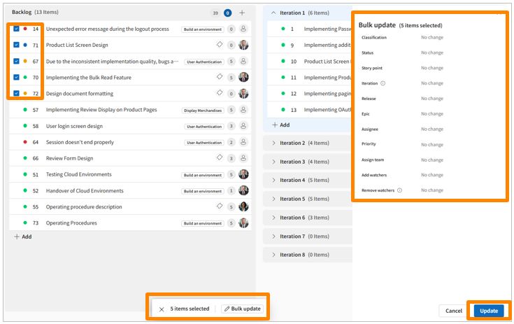Viewport: 514px width, 324px height.
Task: Click the tag icon on Design document formatting
Action: pyautogui.click(x=219, y=93)
